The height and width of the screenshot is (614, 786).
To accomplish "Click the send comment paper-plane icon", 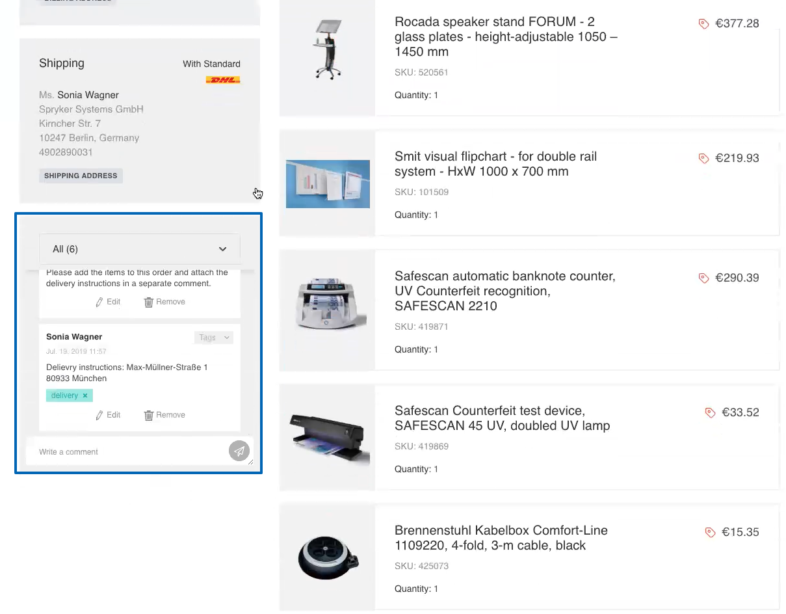I will click(x=239, y=451).
